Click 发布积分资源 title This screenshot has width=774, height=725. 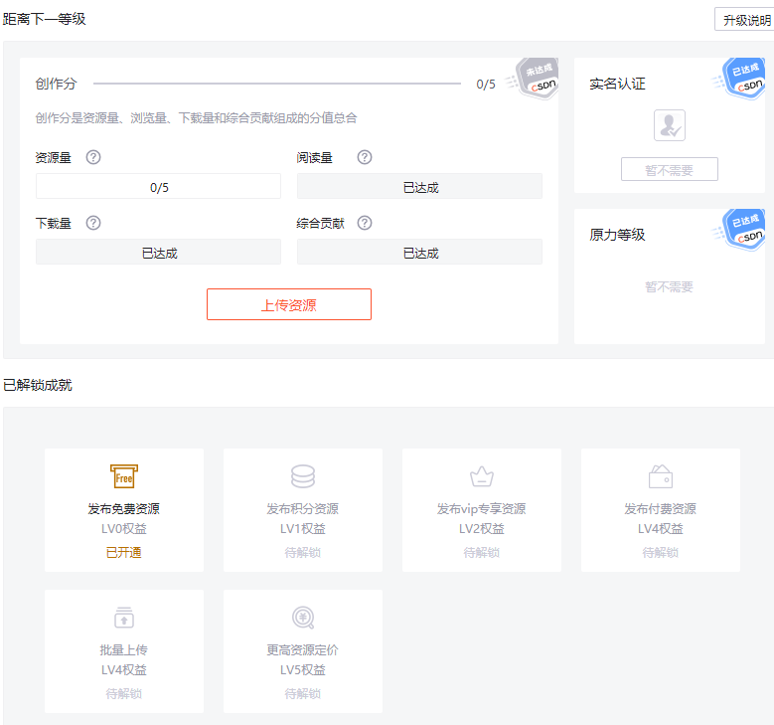click(303, 508)
